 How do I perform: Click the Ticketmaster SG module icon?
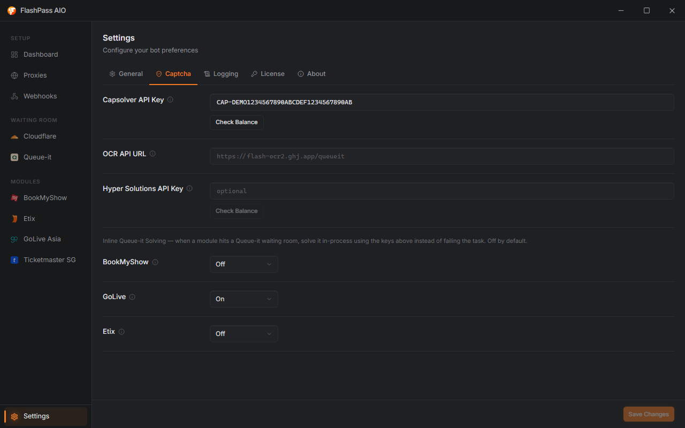[x=14, y=260]
